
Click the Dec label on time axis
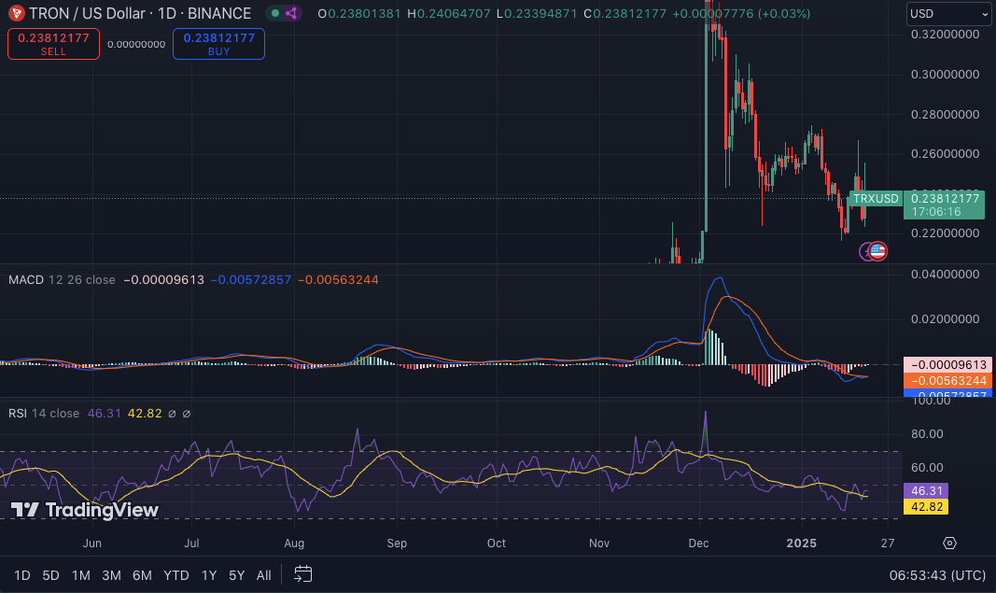click(699, 543)
